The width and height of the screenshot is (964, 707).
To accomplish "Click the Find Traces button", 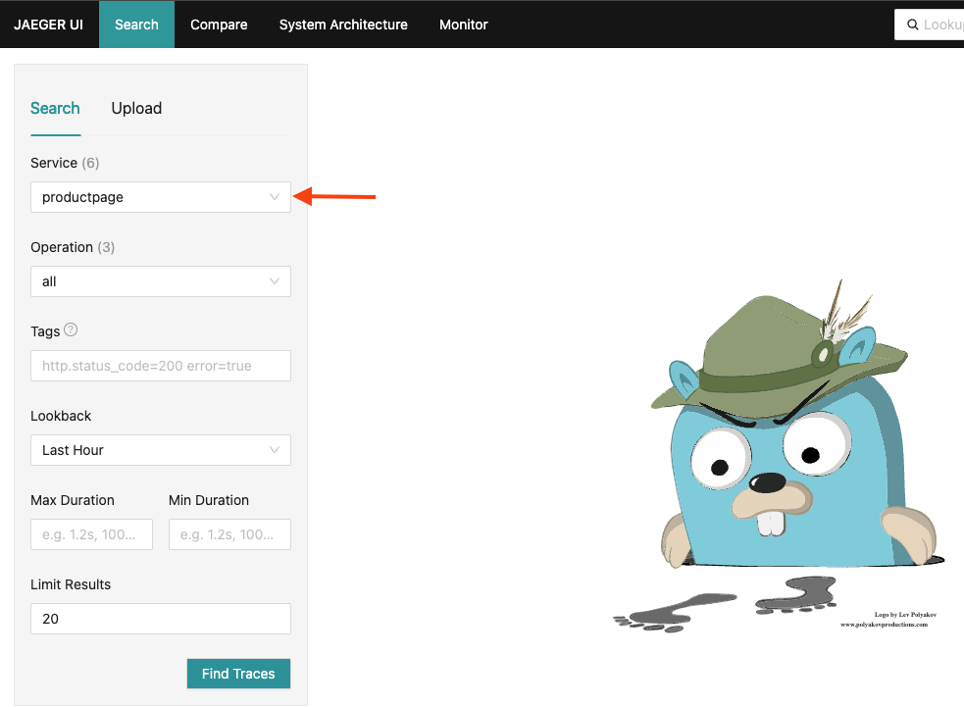I will coord(238,674).
